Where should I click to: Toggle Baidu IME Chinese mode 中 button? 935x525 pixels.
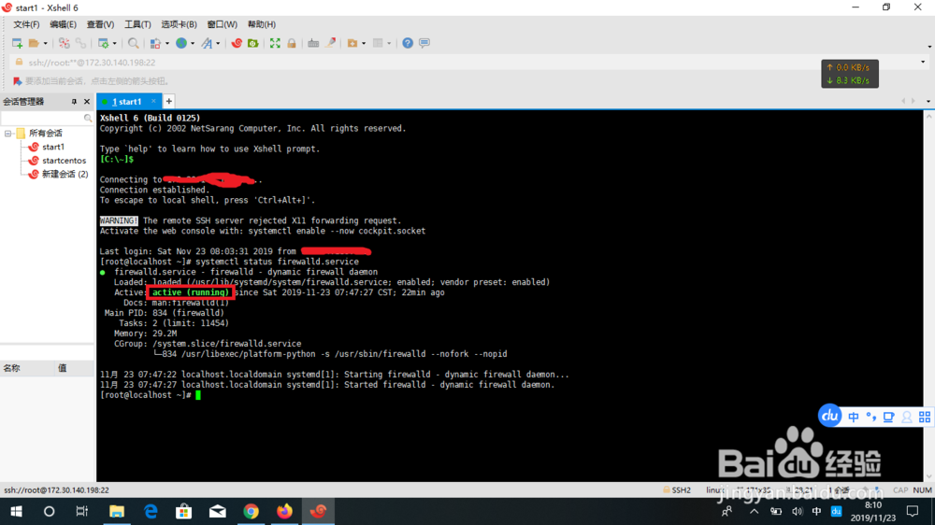(854, 418)
